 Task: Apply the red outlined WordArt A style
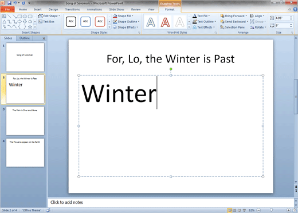(165, 22)
